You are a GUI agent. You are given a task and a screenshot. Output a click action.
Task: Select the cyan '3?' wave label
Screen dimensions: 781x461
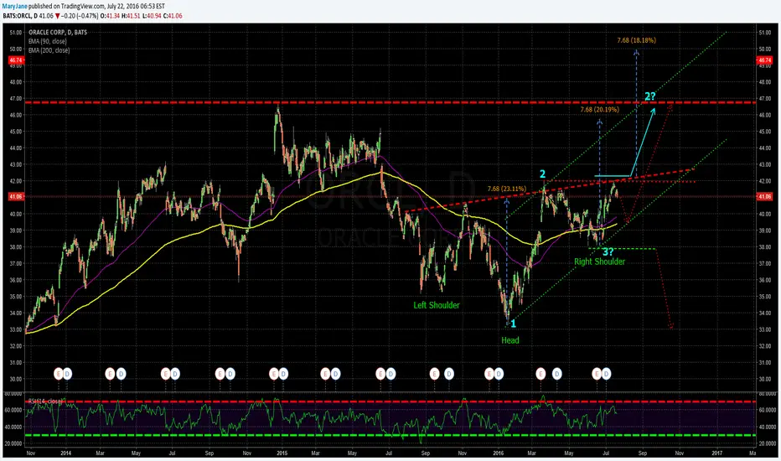point(608,252)
